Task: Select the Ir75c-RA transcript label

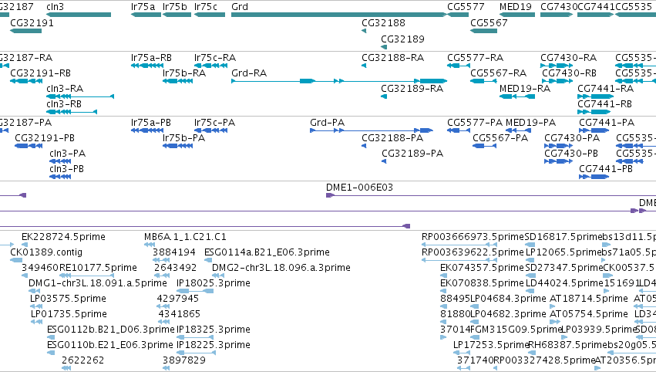Action: pyautogui.click(x=215, y=57)
